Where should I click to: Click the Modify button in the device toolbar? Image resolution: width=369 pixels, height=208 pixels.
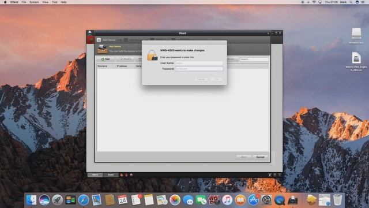coord(126,59)
